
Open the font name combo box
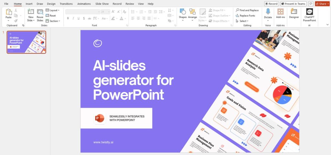(83, 12)
